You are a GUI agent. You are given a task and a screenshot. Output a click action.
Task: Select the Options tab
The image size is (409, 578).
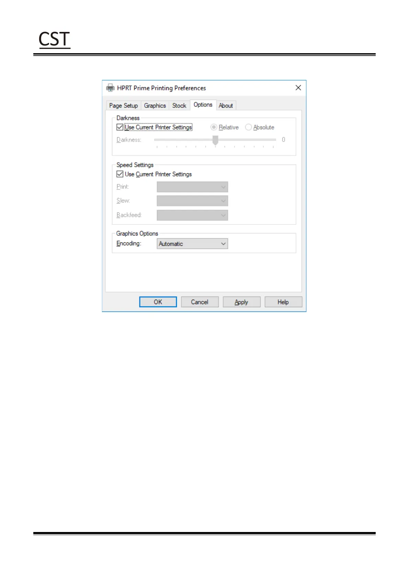point(203,105)
